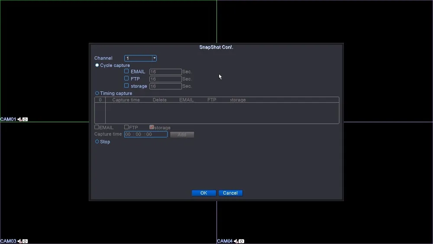Viewport: 433px width, 244px height.
Task: Click the storage column header in table
Action: click(238, 100)
